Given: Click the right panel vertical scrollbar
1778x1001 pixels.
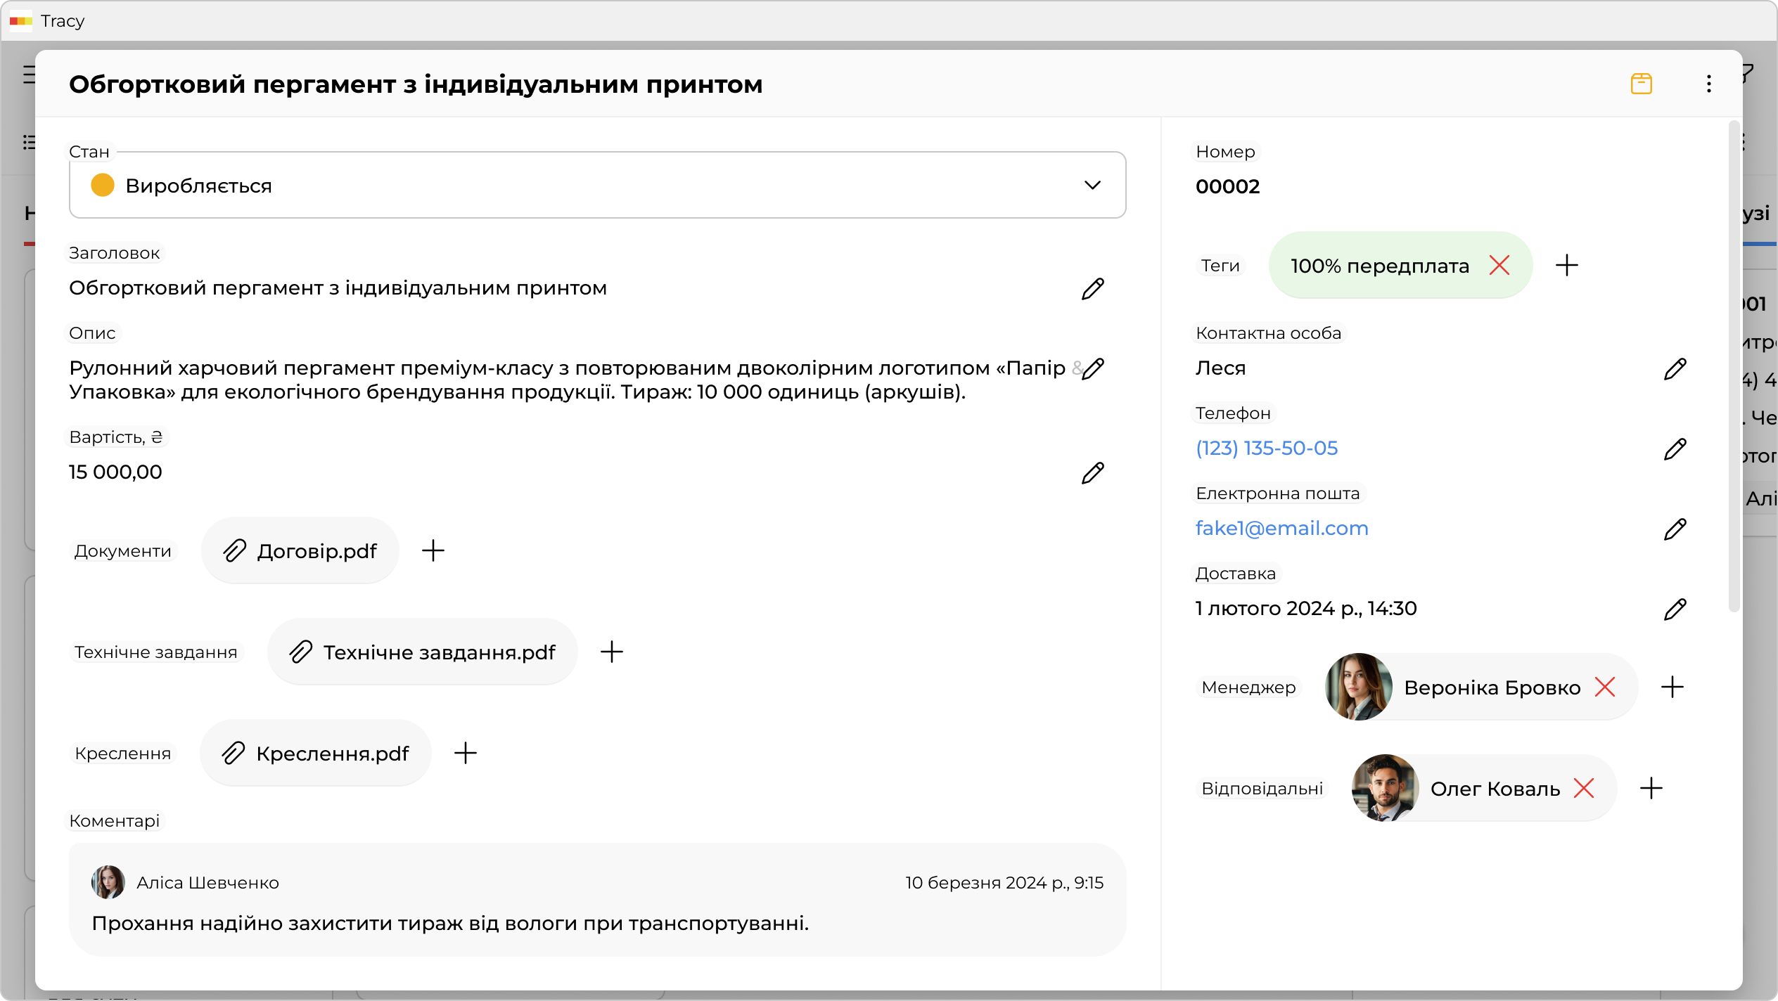Looking at the screenshot, I should click(x=1734, y=366).
